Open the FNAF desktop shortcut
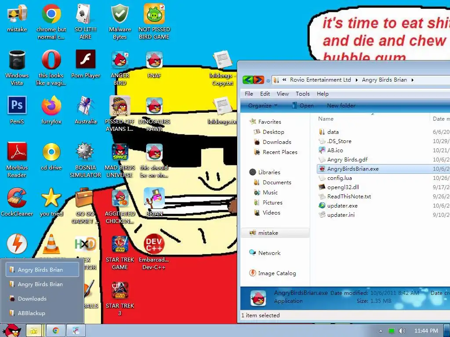The image size is (450, 337). coord(154,64)
